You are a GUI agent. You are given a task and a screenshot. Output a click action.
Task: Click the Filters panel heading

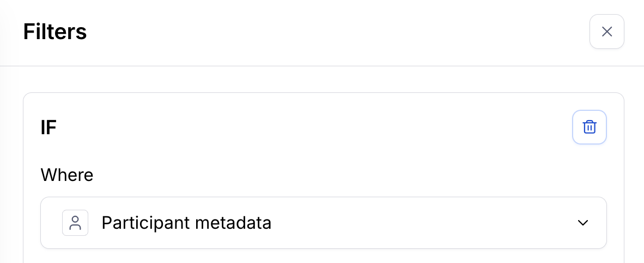(x=55, y=32)
